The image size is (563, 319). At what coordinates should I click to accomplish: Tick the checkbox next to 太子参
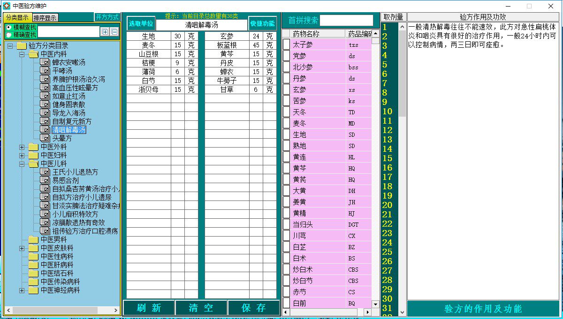click(x=287, y=45)
